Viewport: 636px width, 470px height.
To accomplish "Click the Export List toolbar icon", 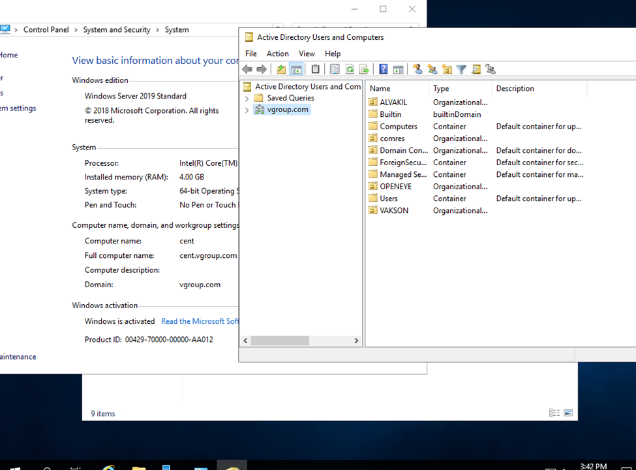I will point(364,69).
